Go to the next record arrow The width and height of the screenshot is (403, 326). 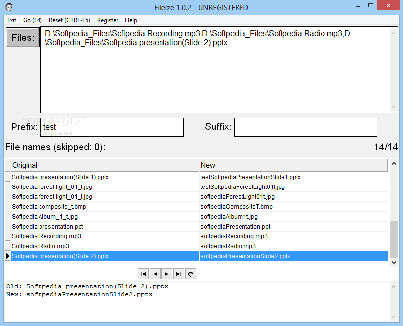(x=167, y=274)
